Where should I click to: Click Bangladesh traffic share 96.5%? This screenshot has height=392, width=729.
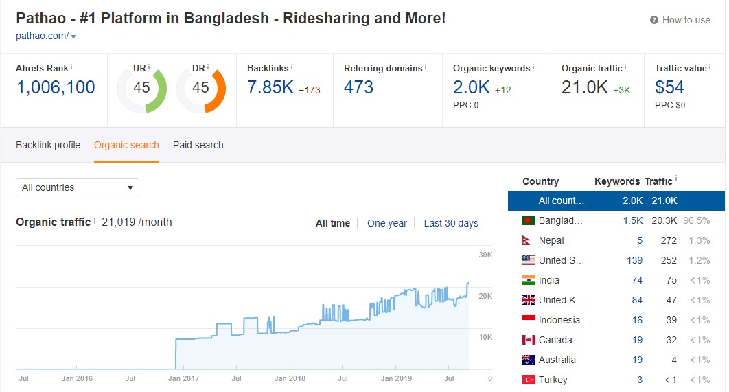click(x=697, y=220)
